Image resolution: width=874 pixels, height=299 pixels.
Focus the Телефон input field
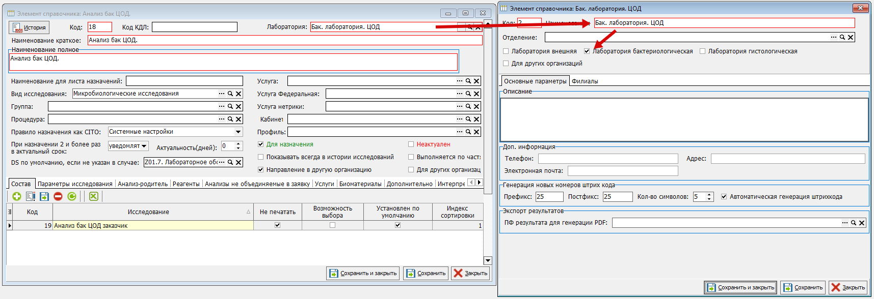pos(608,159)
